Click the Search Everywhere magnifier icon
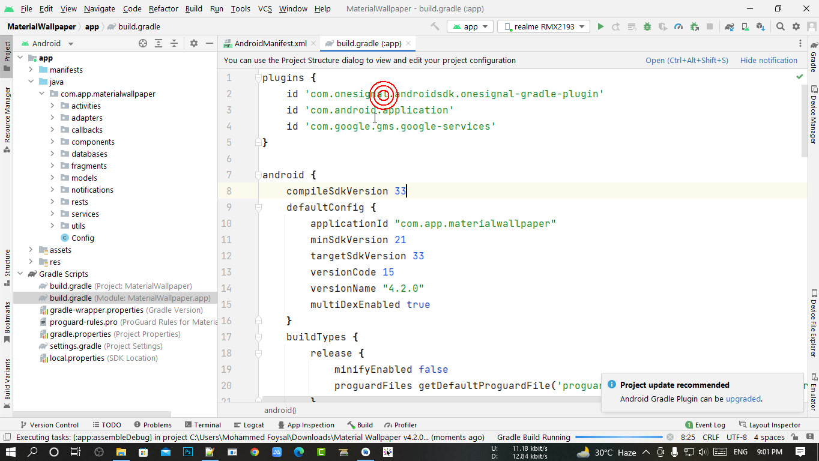 (780, 26)
